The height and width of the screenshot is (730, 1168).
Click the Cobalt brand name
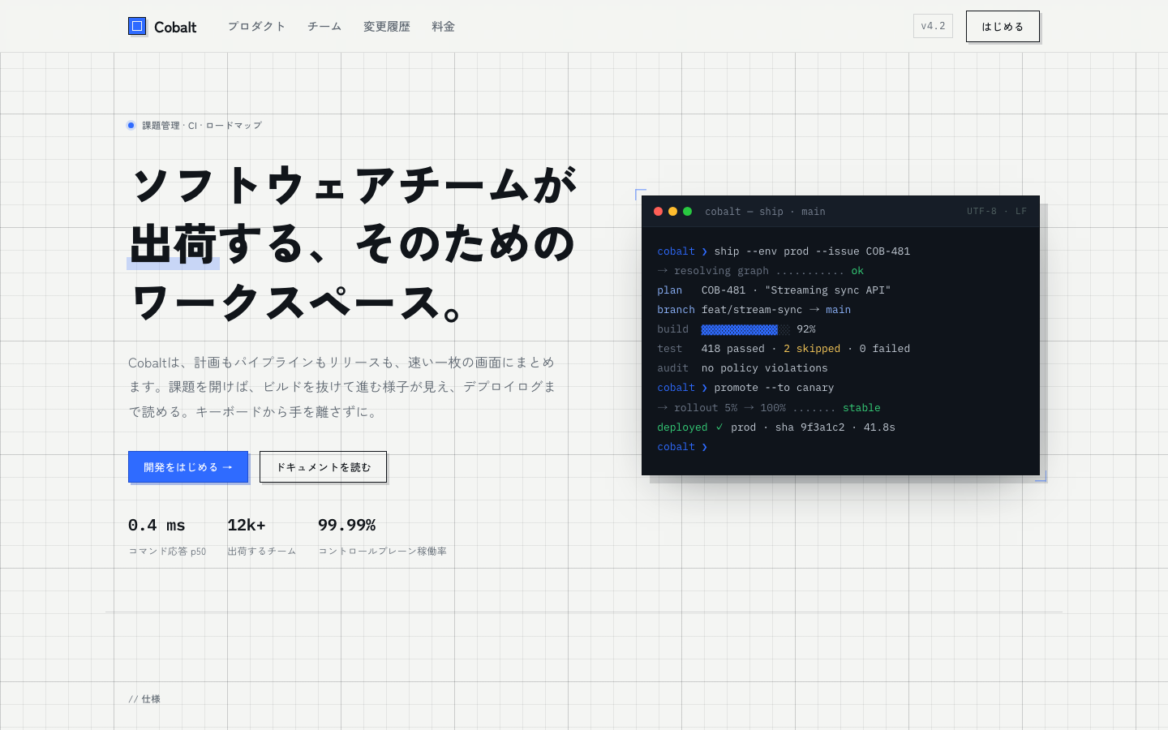(x=175, y=27)
